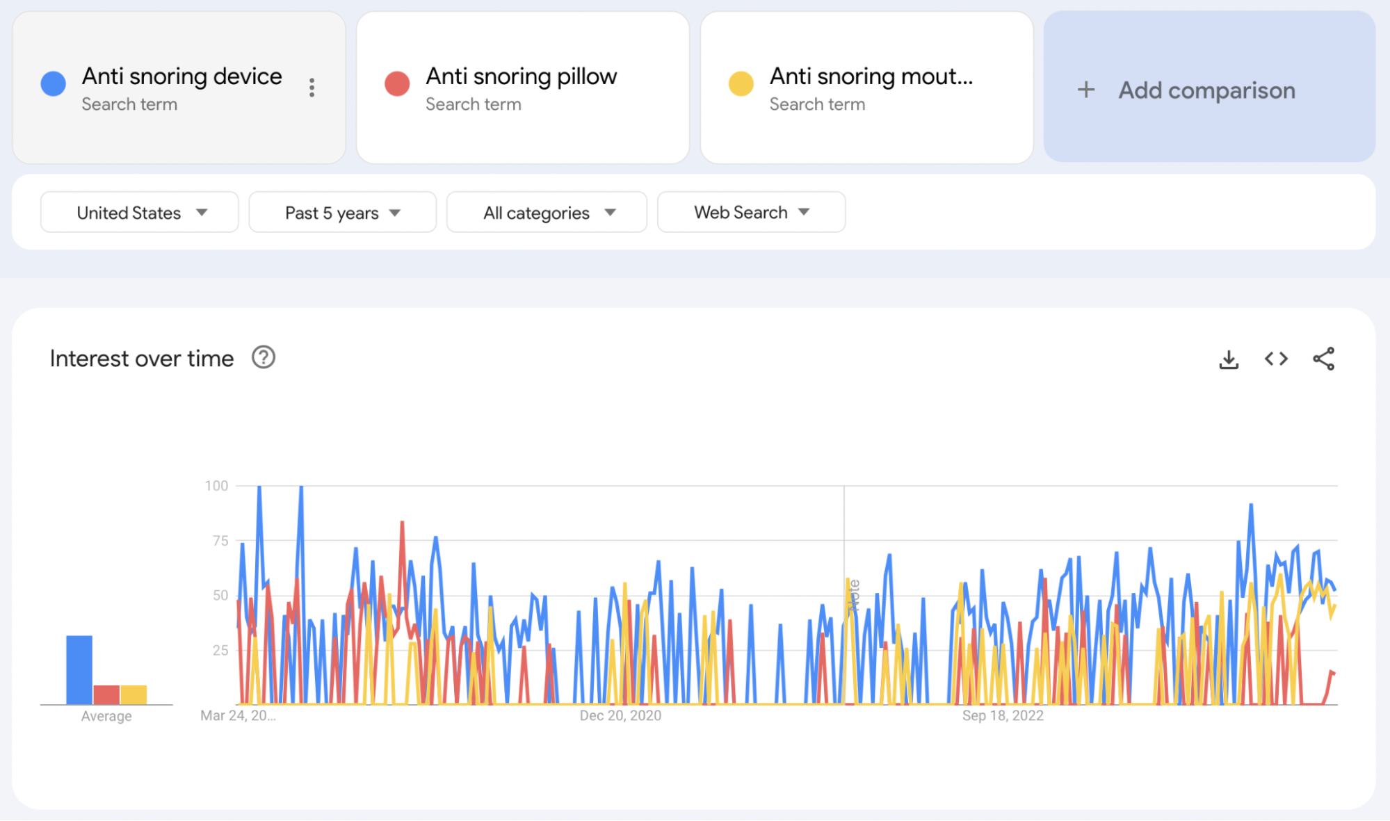The height and width of the screenshot is (821, 1390).
Task: Click the share icon for the chart
Action: [x=1327, y=358]
